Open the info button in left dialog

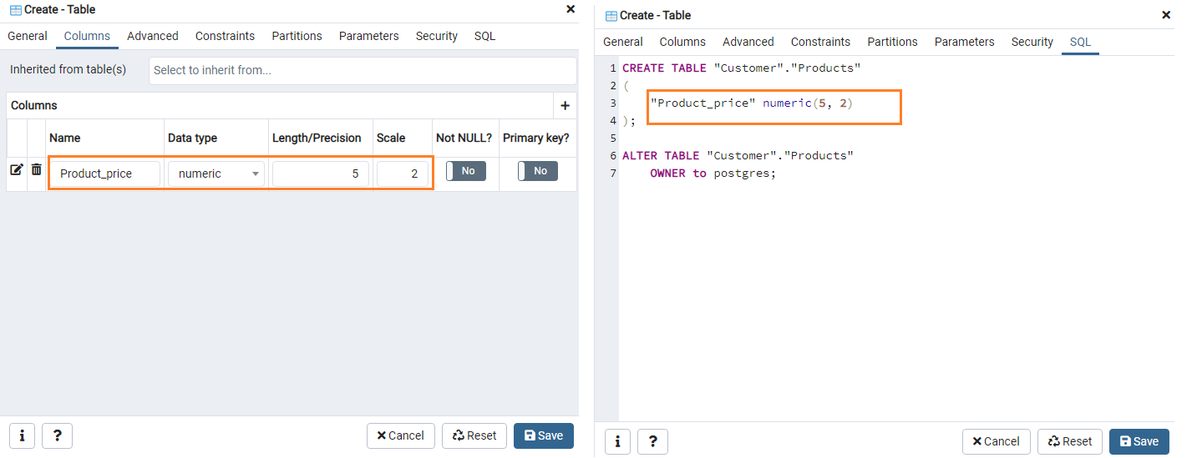point(22,435)
